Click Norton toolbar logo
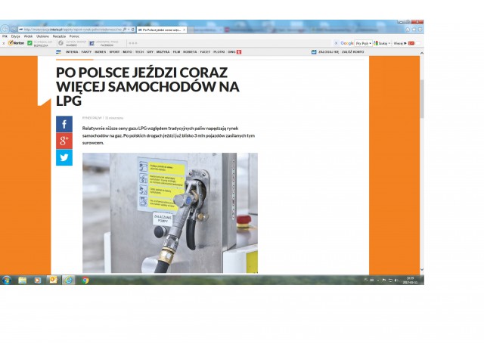 coord(16,43)
